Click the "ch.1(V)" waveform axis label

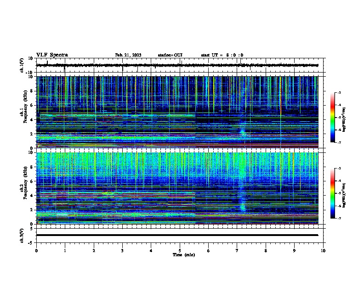pos(22,65)
